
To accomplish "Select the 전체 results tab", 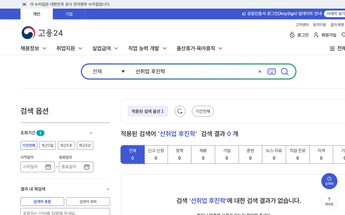I will (x=133, y=155).
